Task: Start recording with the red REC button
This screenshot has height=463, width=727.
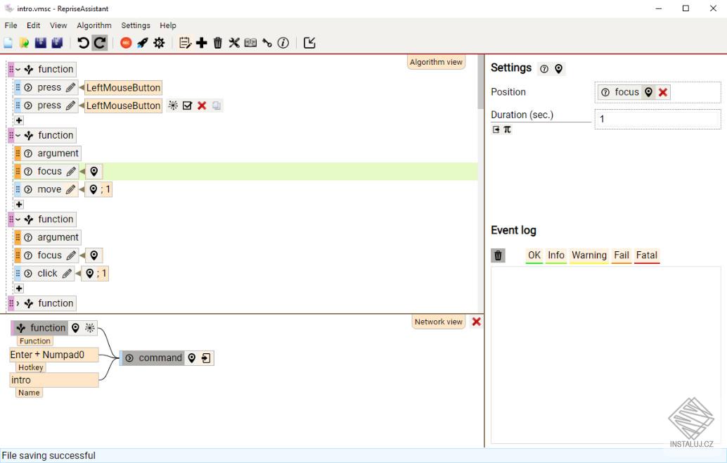Action: click(126, 43)
